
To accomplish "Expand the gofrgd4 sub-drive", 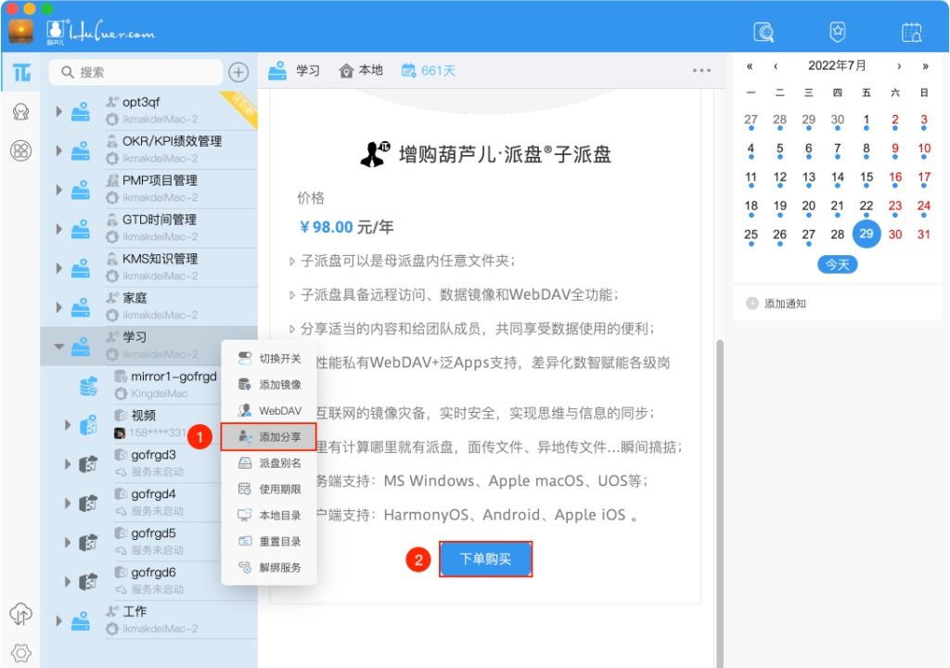I will point(67,503).
